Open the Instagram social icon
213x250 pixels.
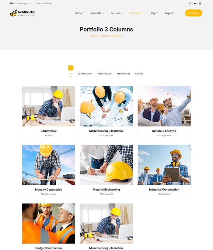[200, 3]
